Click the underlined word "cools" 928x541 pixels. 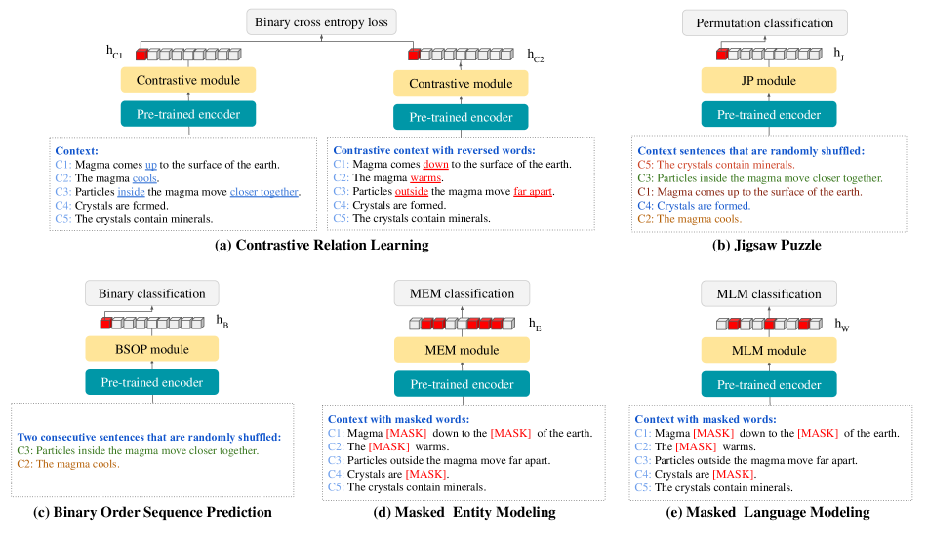(144, 178)
